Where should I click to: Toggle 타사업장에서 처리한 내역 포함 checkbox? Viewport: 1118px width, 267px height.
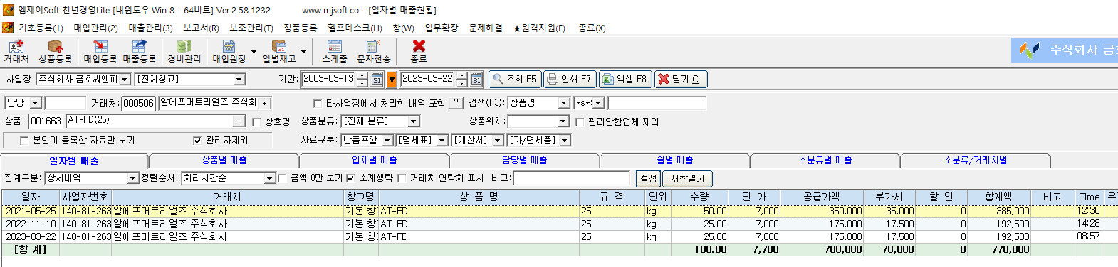click(x=318, y=103)
